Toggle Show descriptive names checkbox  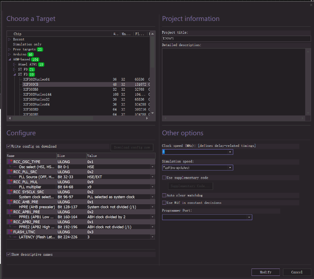click(9, 255)
